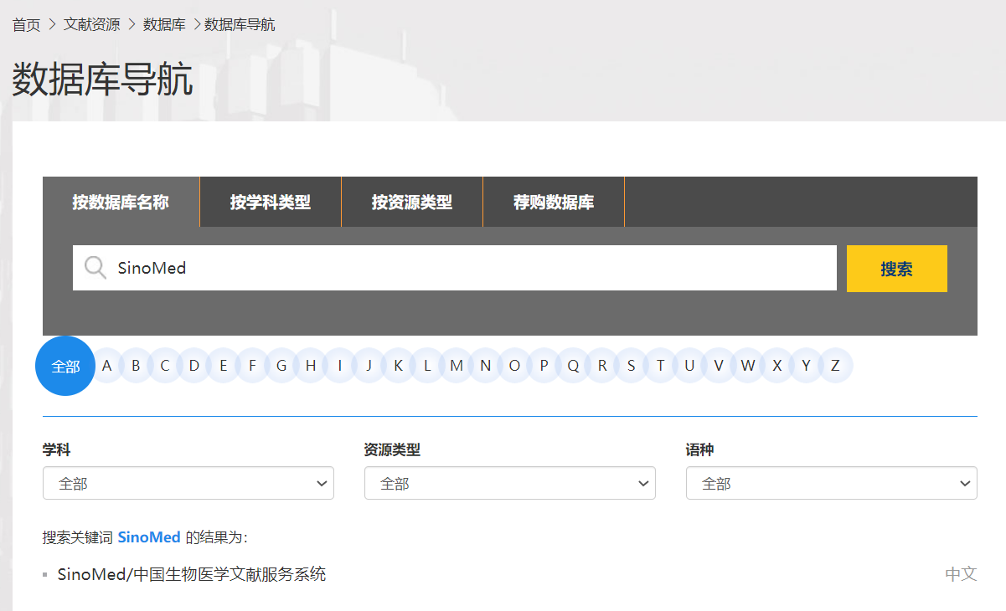The width and height of the screenshot is (1006, 611).
Task: Filter databases by letter S
Action: pyautogui.click(x=631, y=366)
